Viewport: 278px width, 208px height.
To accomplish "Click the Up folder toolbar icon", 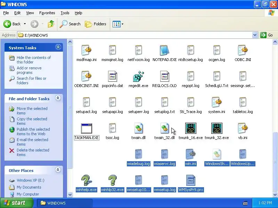I will pos(51,24).
